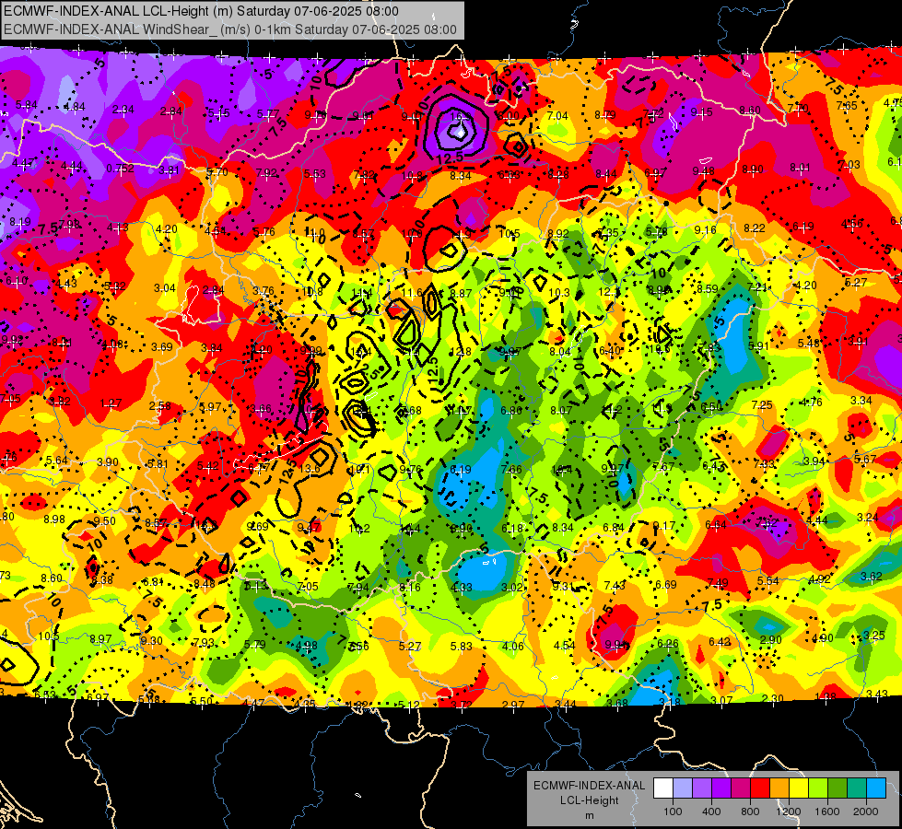Click the 6.26 grid value
Screen dimensions: 902x829
tap(668, 643)
